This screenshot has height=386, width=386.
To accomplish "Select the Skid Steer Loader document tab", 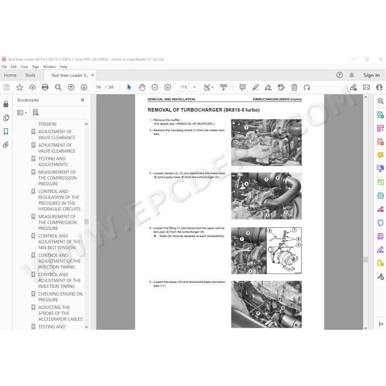I will click(x=69, y=75).
